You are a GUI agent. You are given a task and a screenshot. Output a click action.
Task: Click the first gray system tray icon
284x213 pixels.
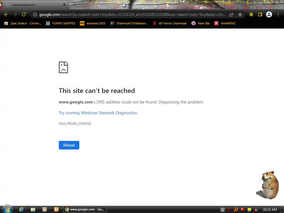pos(223,210)
